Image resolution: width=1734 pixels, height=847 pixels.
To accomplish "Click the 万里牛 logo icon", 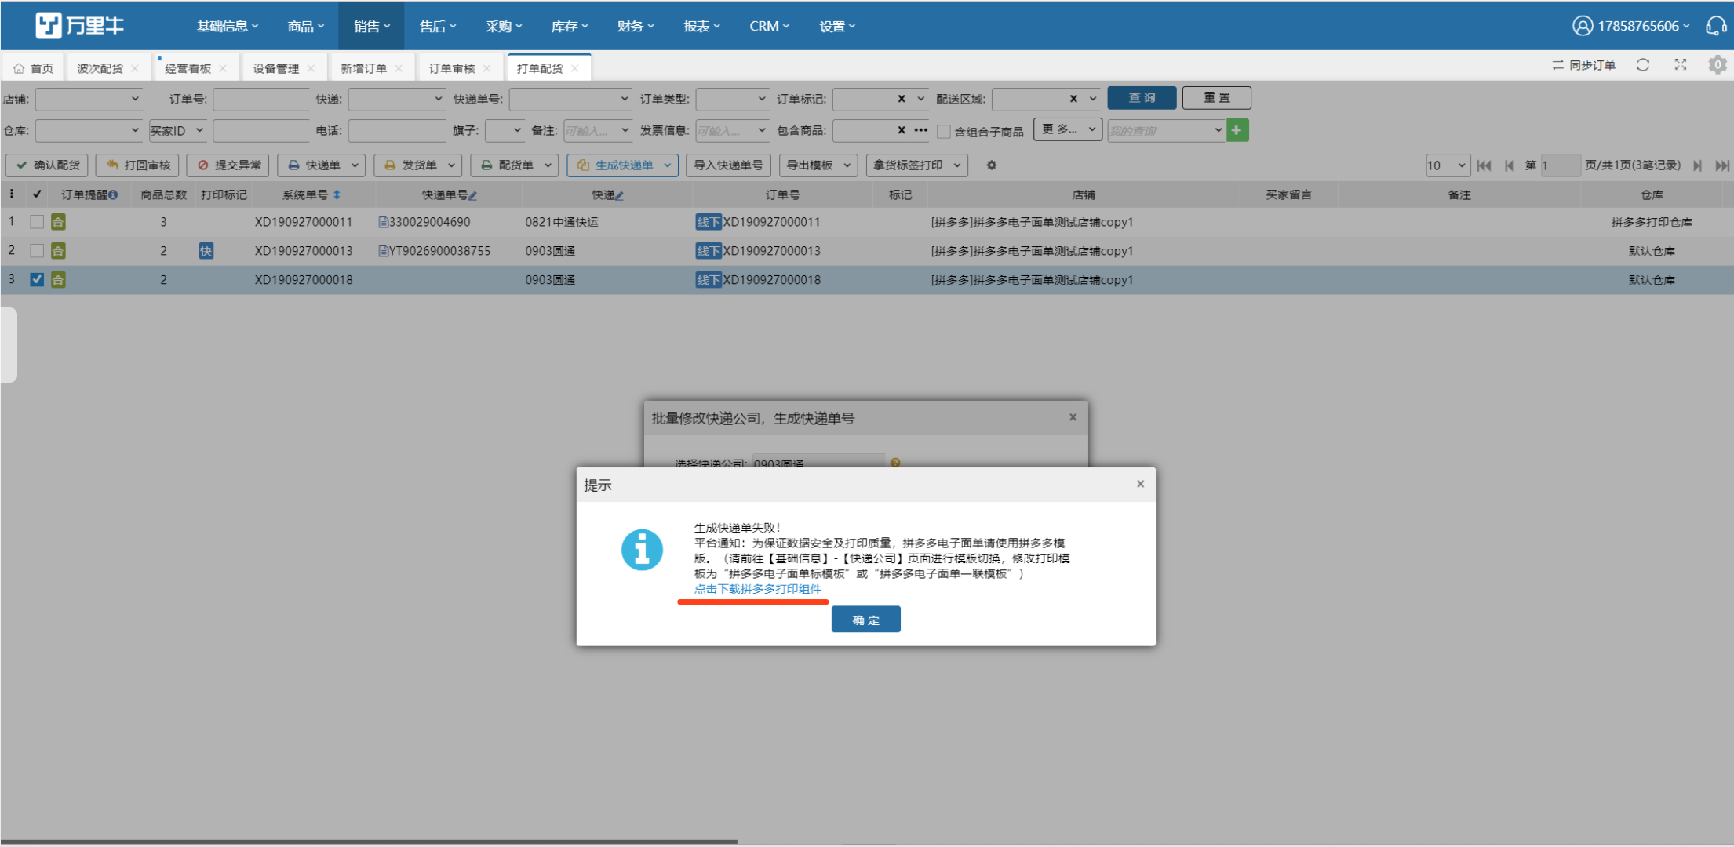I will [49, 25].
